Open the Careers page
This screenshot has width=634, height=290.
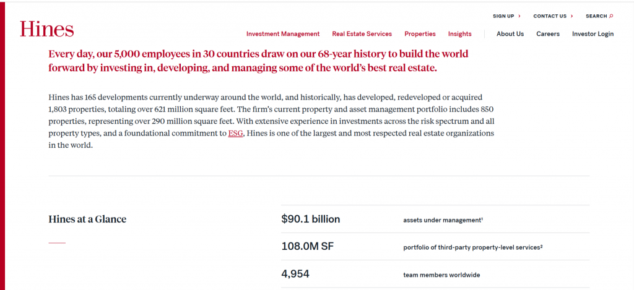coord(547,34)
